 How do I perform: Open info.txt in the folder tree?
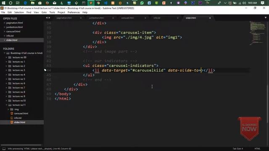(x=18, y=118)
